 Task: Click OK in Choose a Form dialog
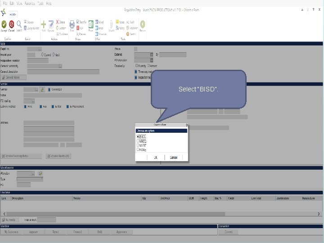click(x=156, y=157)
